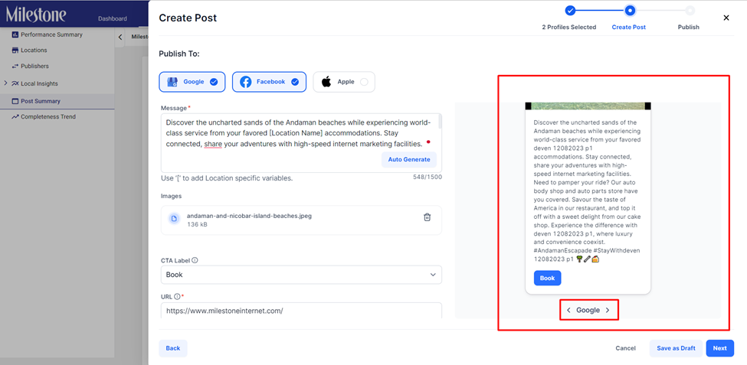Open the CTA Label info tooltip
The image size is (747, 365).
(x=195, y=260)
